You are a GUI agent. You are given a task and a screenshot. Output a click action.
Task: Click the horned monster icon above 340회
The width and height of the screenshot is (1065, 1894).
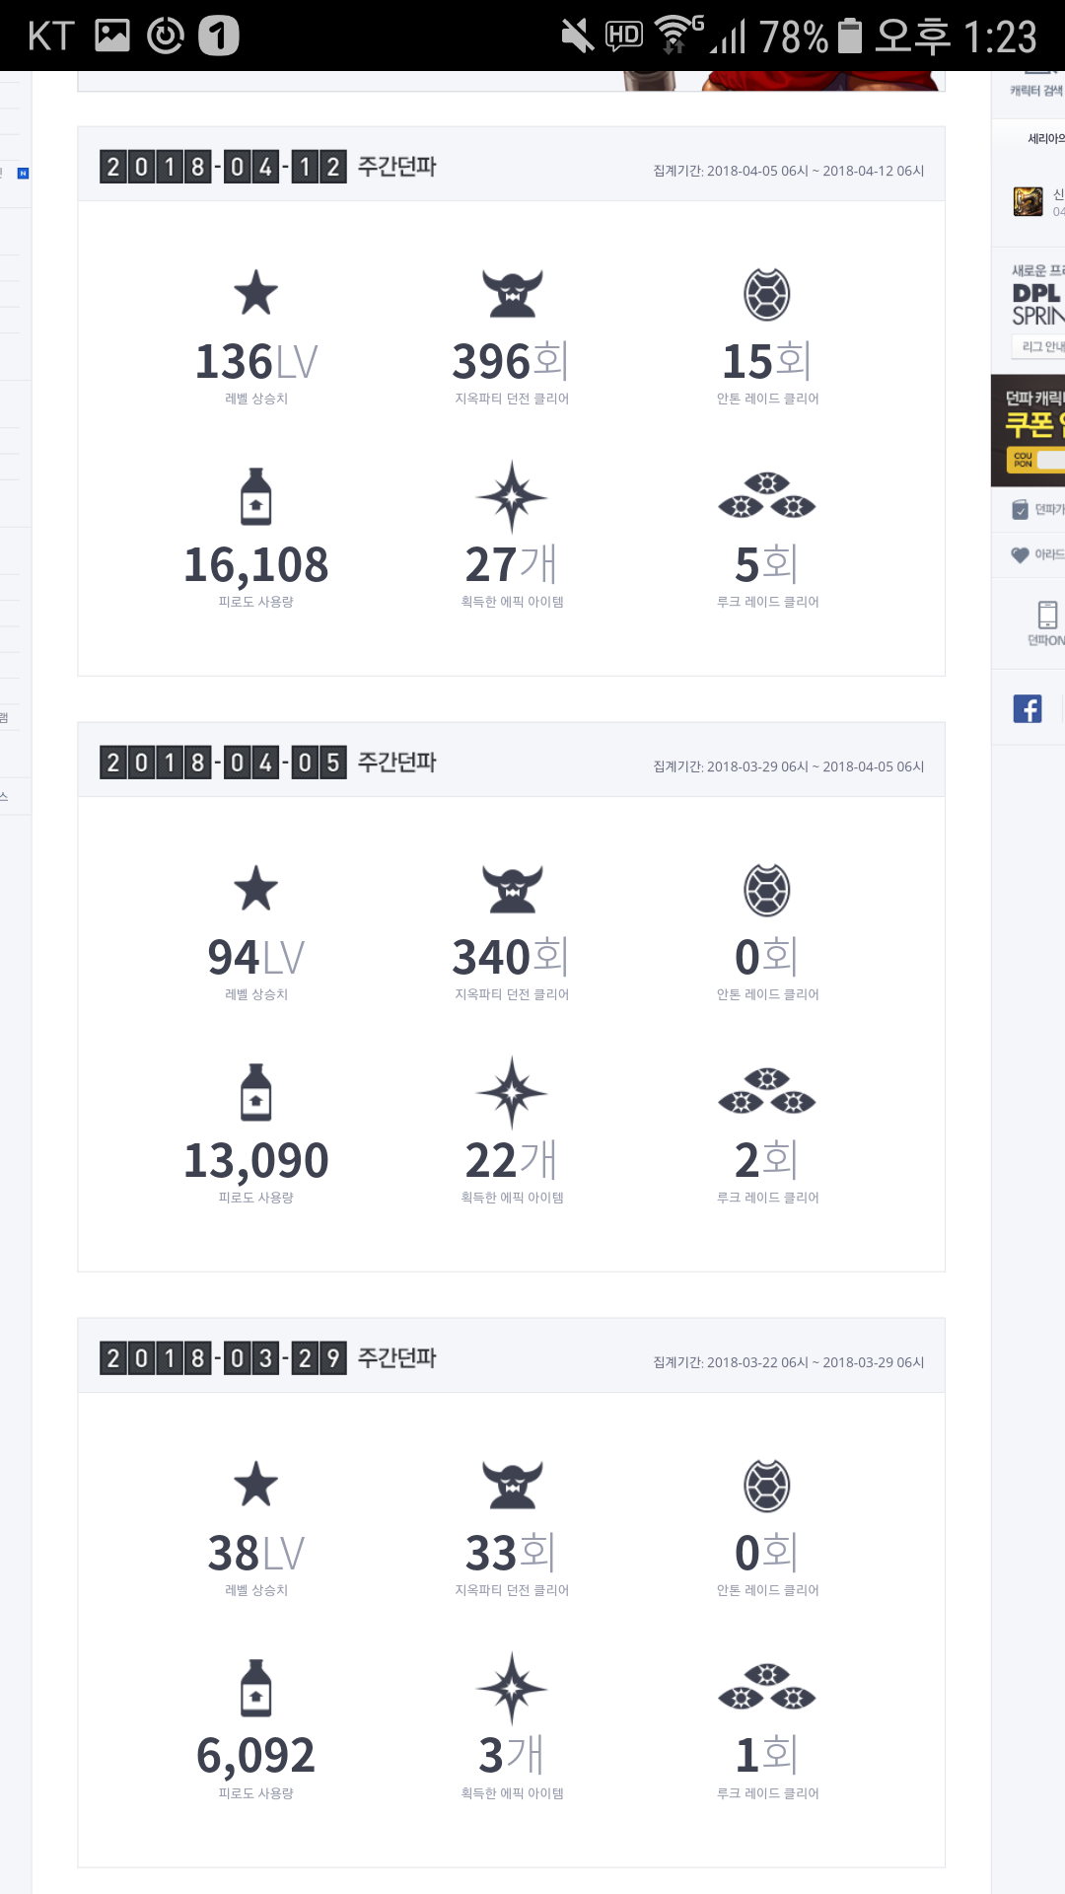tap(512, 889)
